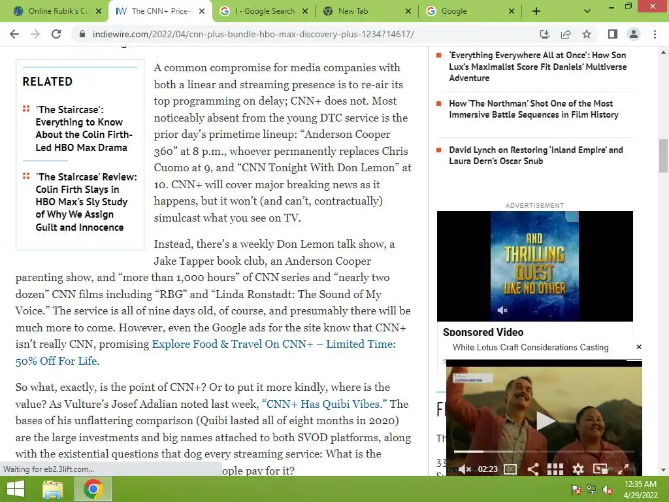Click the page vertical scrollbar thumb
669x502 pixels.
tap(663, 156)
